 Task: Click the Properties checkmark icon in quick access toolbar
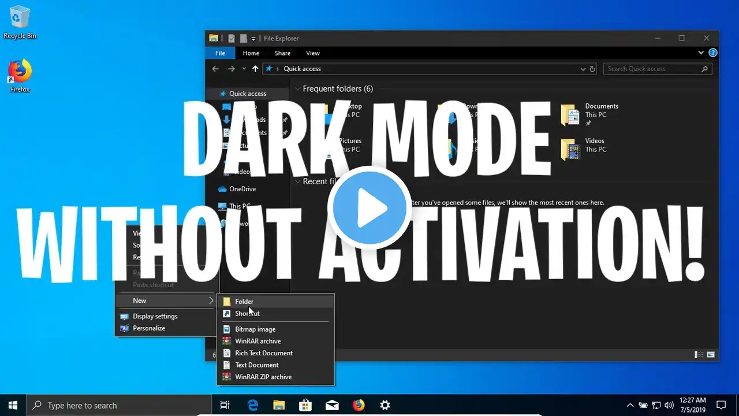[x=232, y=38]
